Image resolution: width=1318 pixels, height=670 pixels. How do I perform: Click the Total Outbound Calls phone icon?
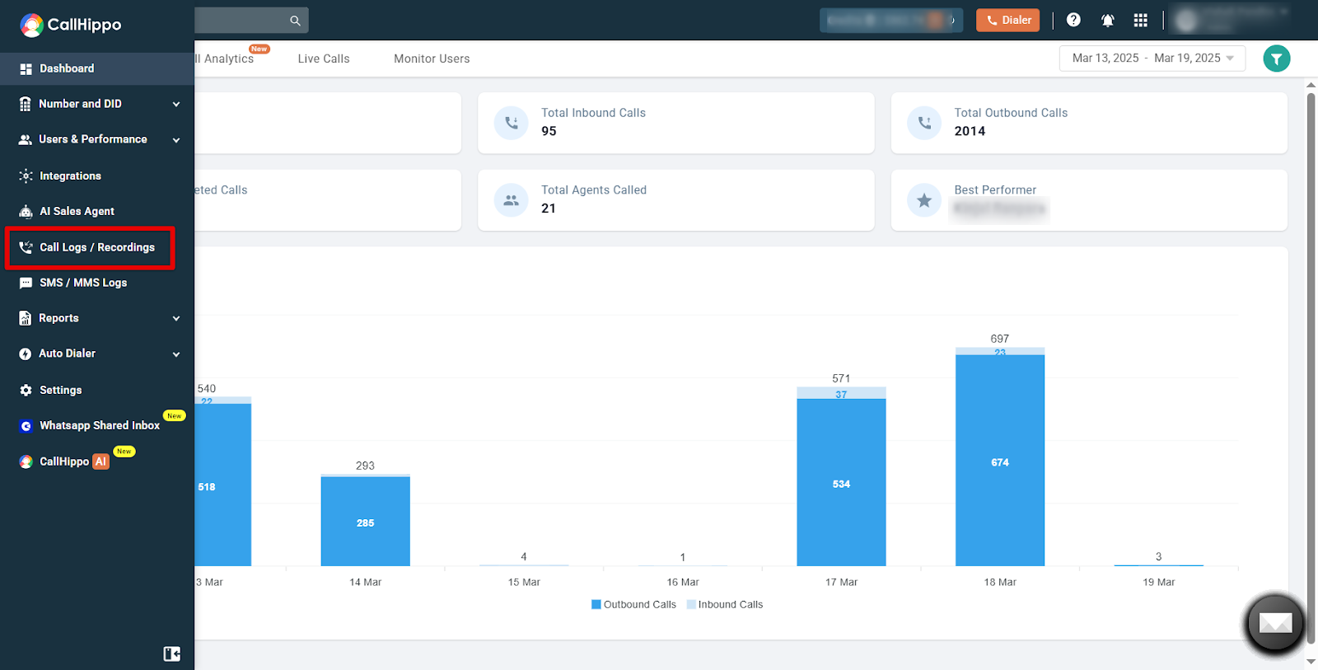pos(924,123)
